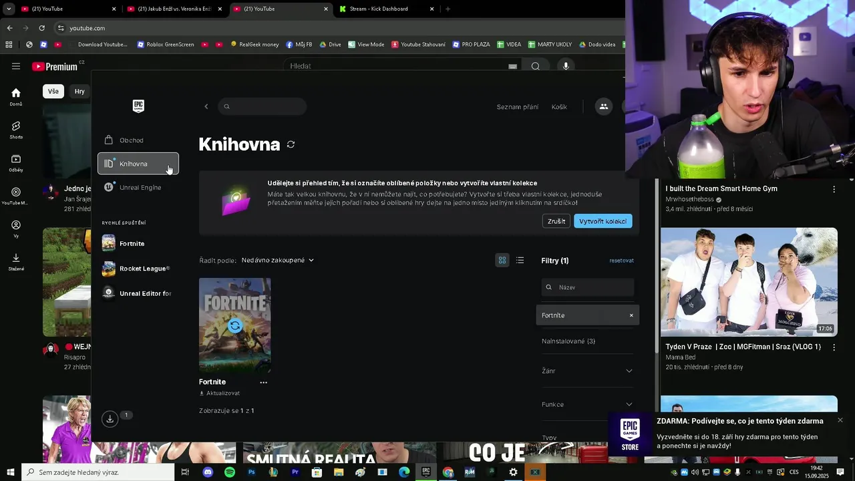Open the friends icon in Epic header

(x=603, y=107)
